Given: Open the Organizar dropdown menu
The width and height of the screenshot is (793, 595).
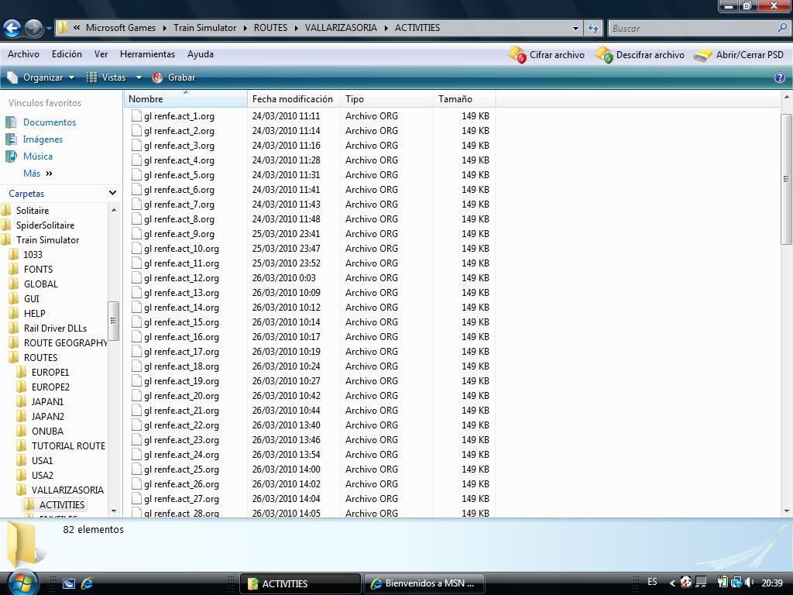Looking at the screenshot, I should pos(43,77).
